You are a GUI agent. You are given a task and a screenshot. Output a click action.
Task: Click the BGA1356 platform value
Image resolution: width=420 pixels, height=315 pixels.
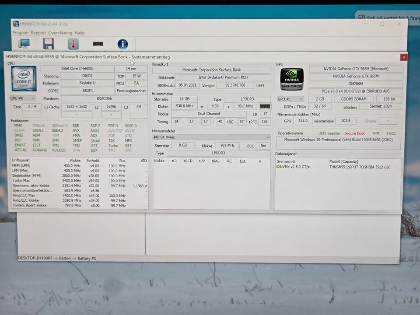[104, 98]
